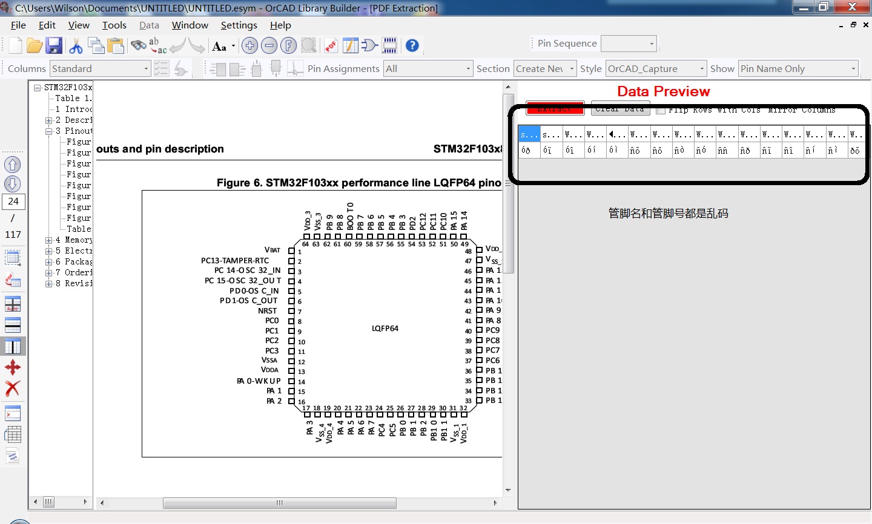Click the table with small x icon

point(13,414)
